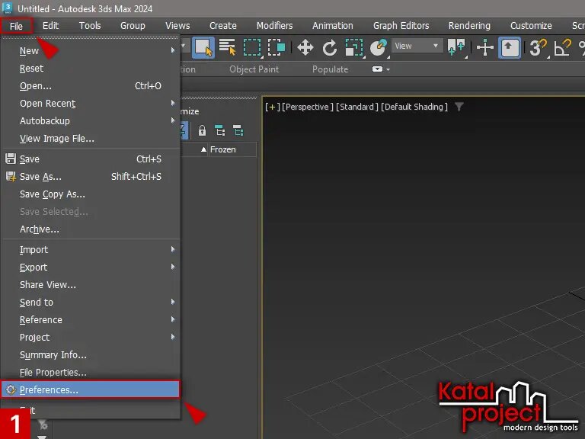Expand the New submenu
This screenshot has width=585, height=439.
click(x=91, y=51)
